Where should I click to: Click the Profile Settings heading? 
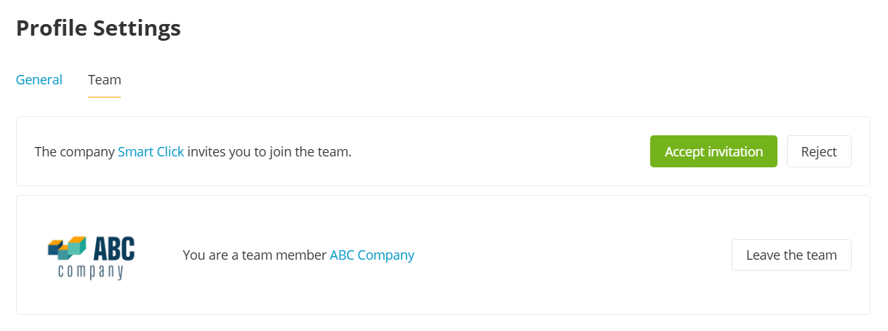click(x=98, y=28)
